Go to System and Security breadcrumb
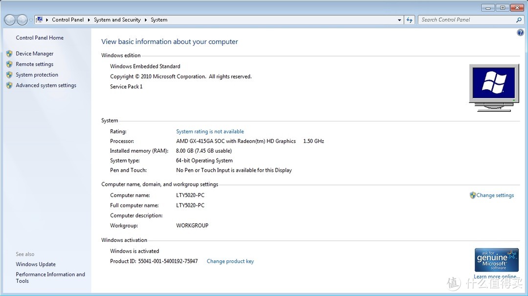 [117, 20]
